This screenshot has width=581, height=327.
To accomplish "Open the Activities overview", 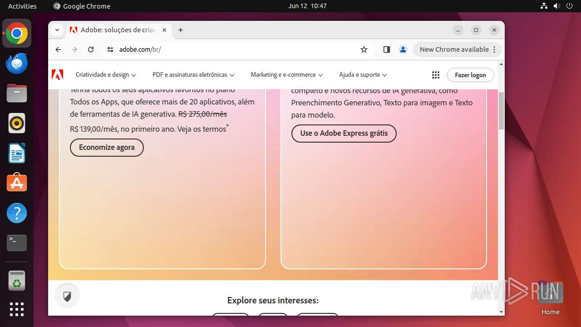I will (x=22, y=6).
